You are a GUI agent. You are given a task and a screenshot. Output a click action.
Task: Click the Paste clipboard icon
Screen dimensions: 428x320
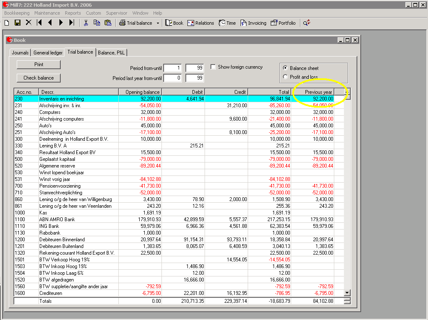[x=108, y=23]
